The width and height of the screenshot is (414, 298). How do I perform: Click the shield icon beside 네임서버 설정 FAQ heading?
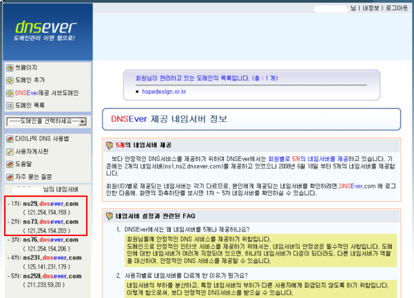pos(110,216)
